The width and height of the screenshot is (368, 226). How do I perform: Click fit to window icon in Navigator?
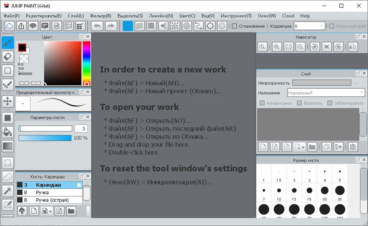click(288, 47)
